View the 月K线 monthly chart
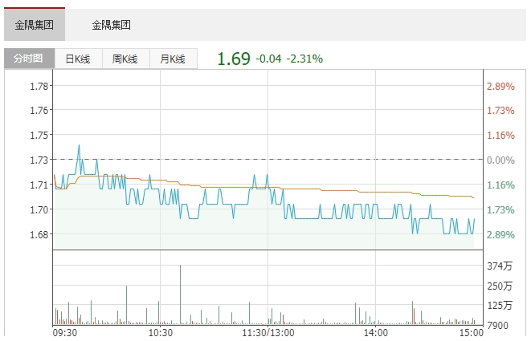 coord(173,59)
